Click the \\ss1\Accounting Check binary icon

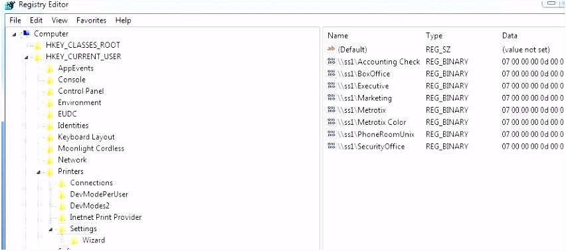pyautogui.click(x=331, y=62)
